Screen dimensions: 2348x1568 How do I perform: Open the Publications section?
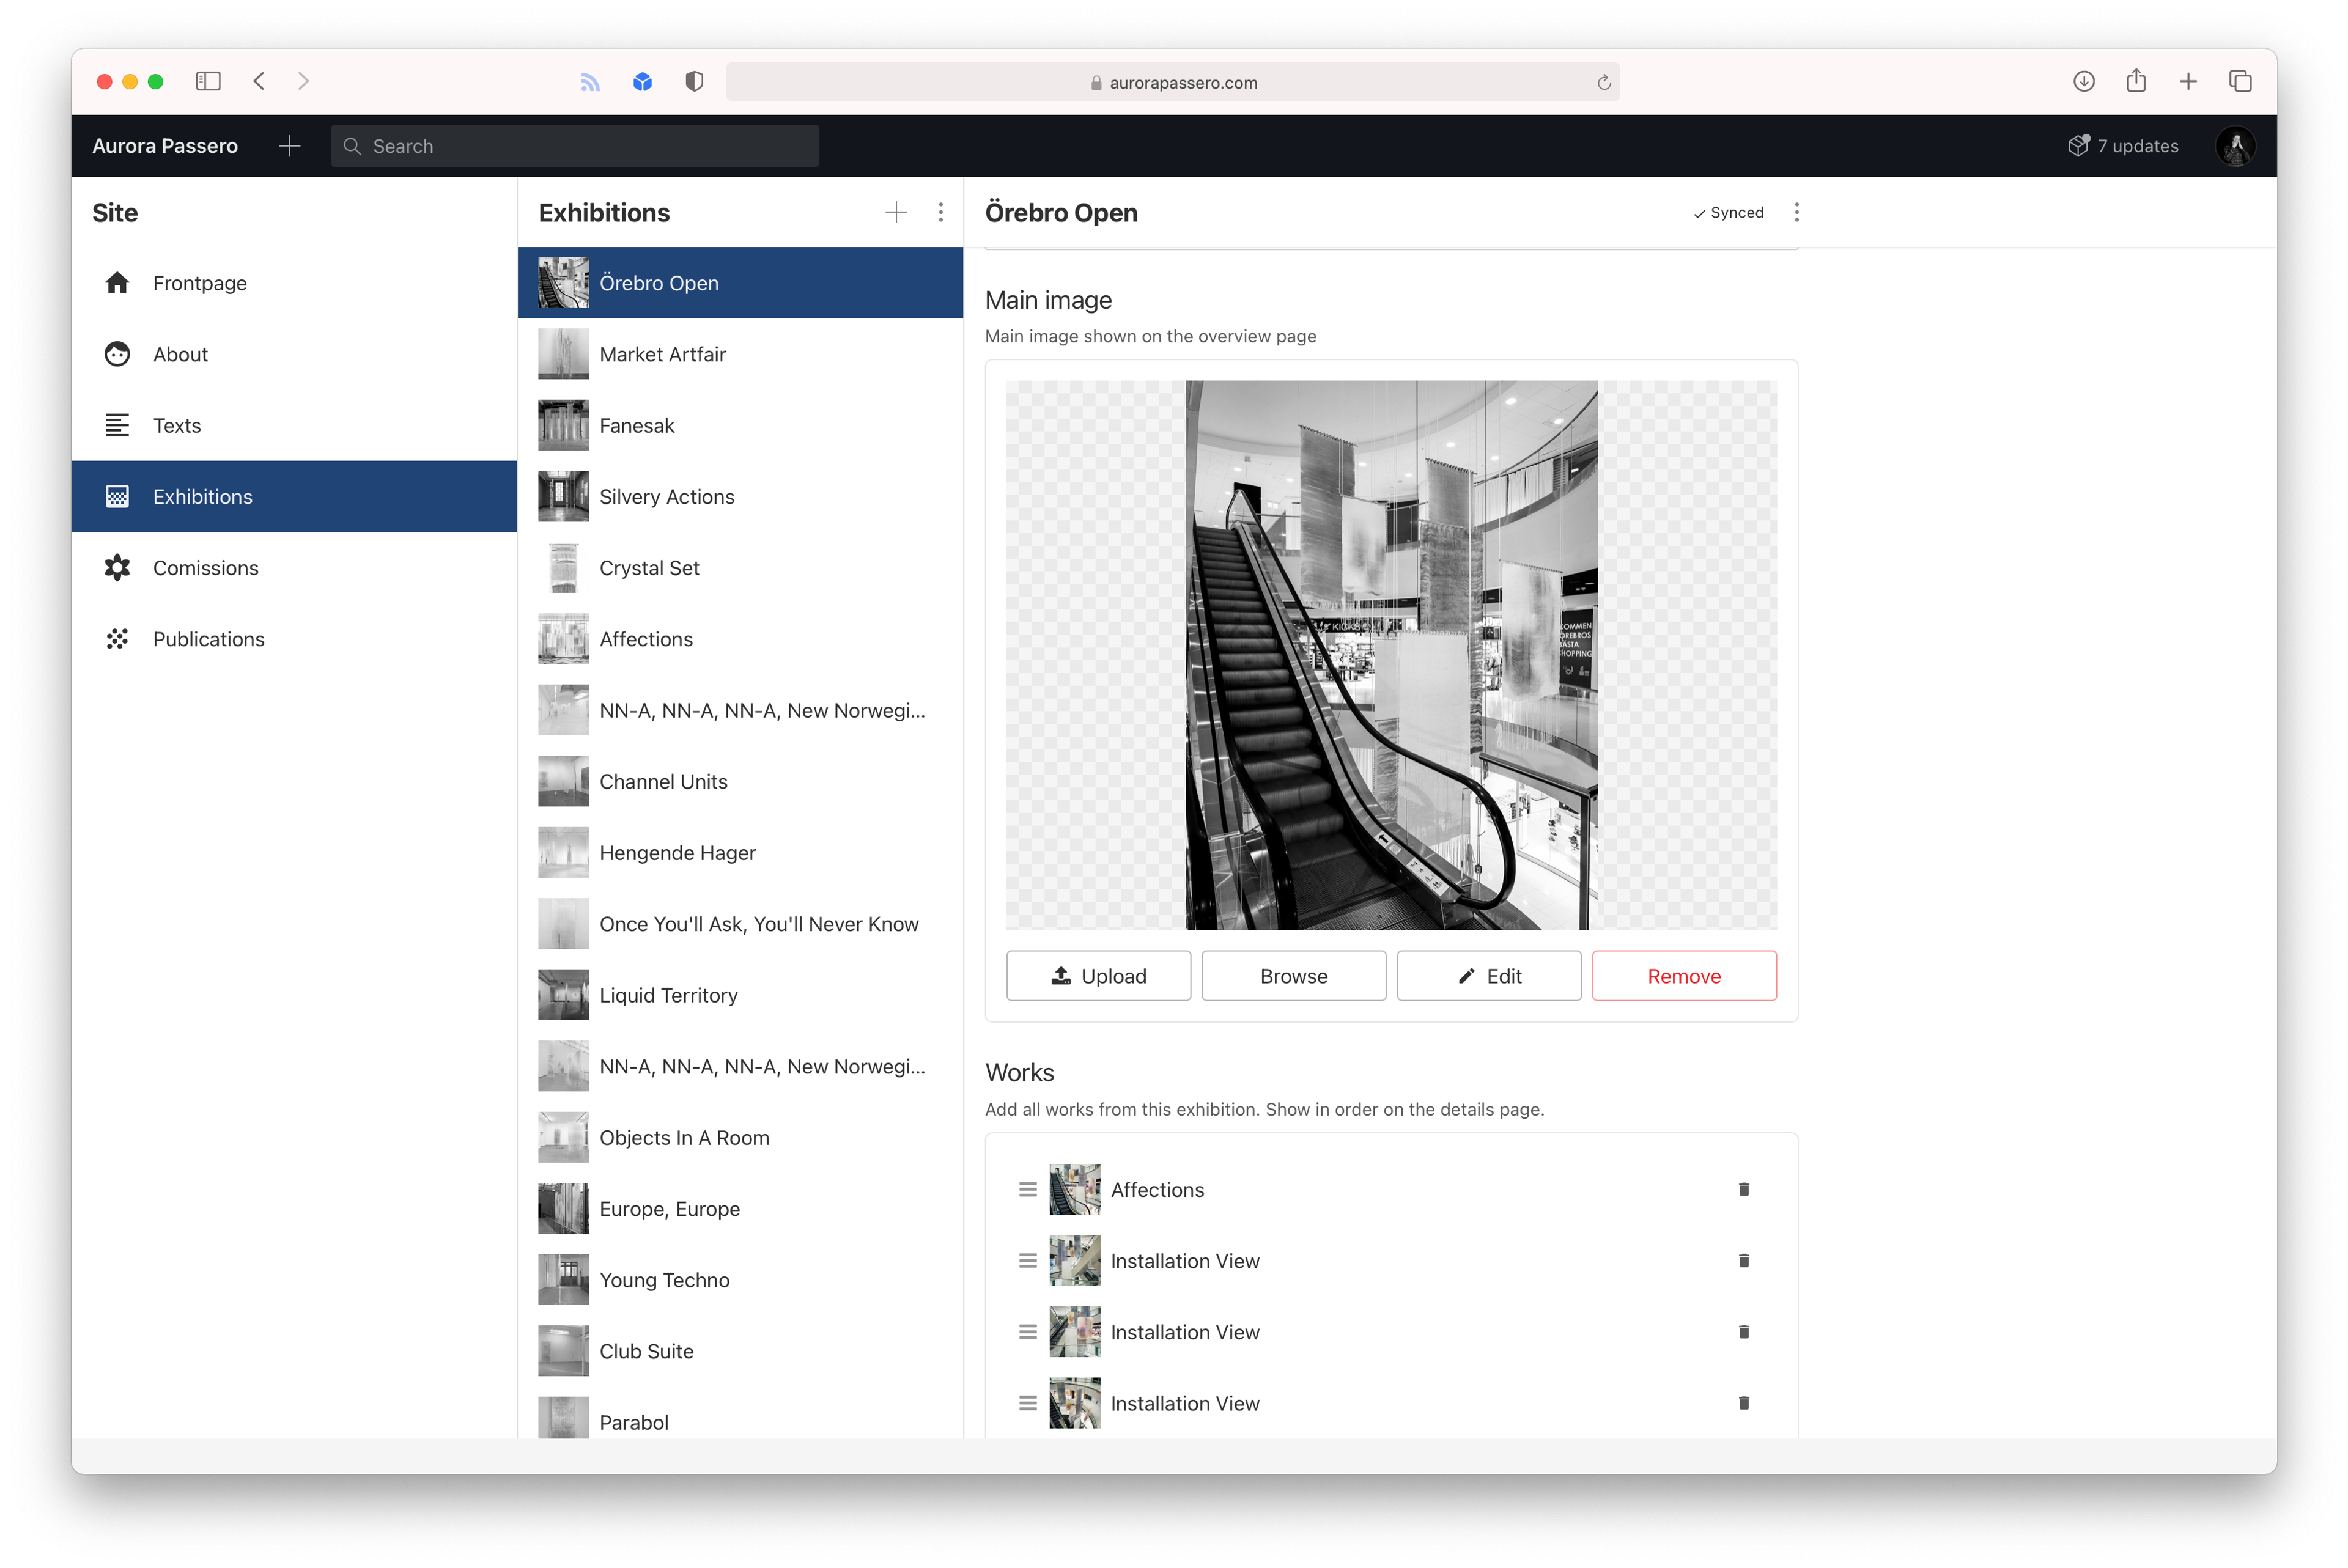click(208, 639)
